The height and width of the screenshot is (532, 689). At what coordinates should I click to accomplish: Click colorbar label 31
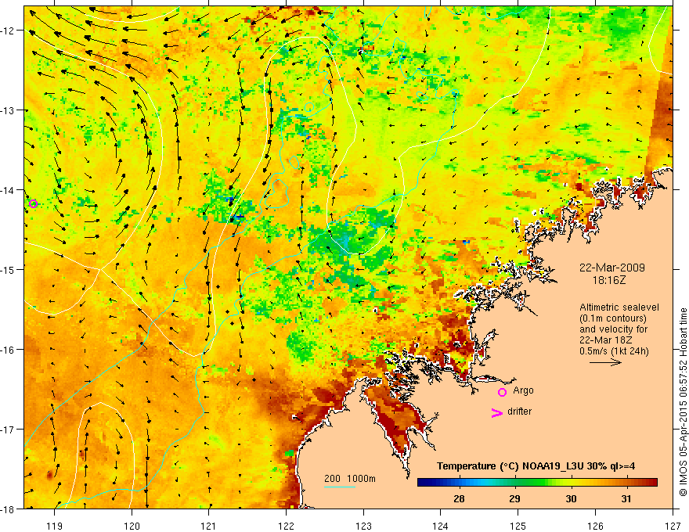pyautogui.click(x=626, y=498)
